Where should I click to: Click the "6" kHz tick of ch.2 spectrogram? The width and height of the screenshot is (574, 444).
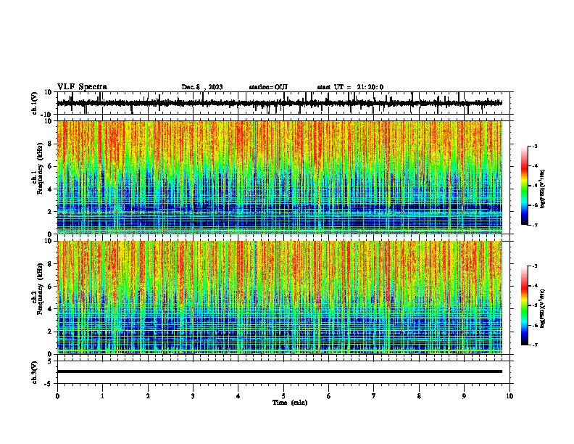click(50, 287)
